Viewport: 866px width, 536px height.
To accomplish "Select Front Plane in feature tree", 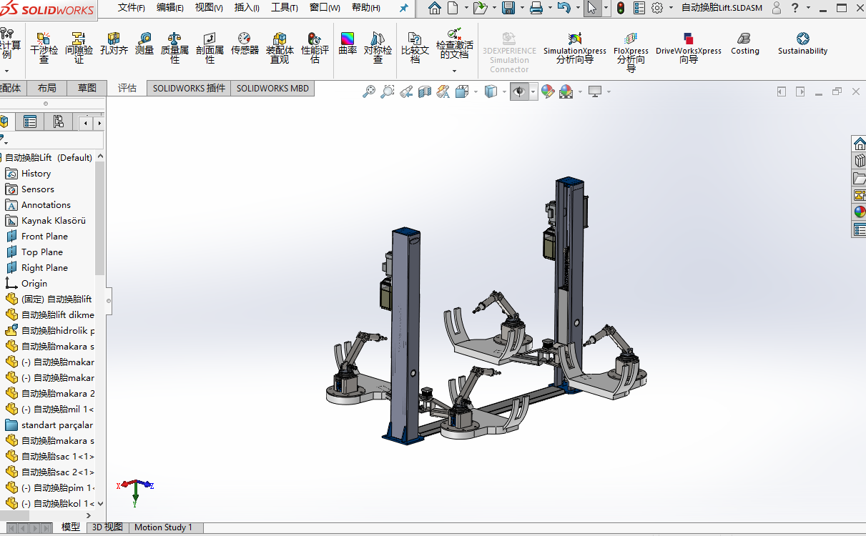I will click(x=44, y=237).
